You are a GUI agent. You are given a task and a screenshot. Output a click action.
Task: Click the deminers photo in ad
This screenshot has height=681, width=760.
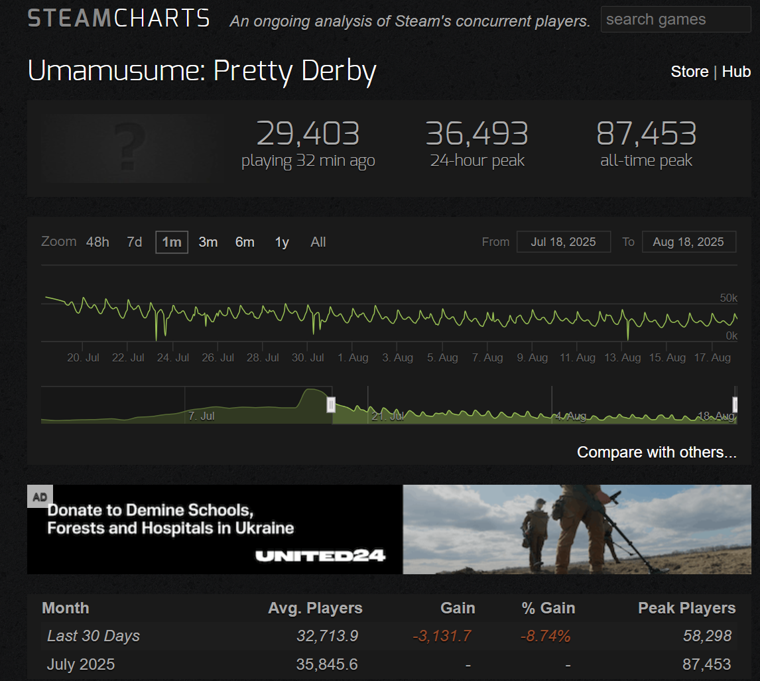577,529
